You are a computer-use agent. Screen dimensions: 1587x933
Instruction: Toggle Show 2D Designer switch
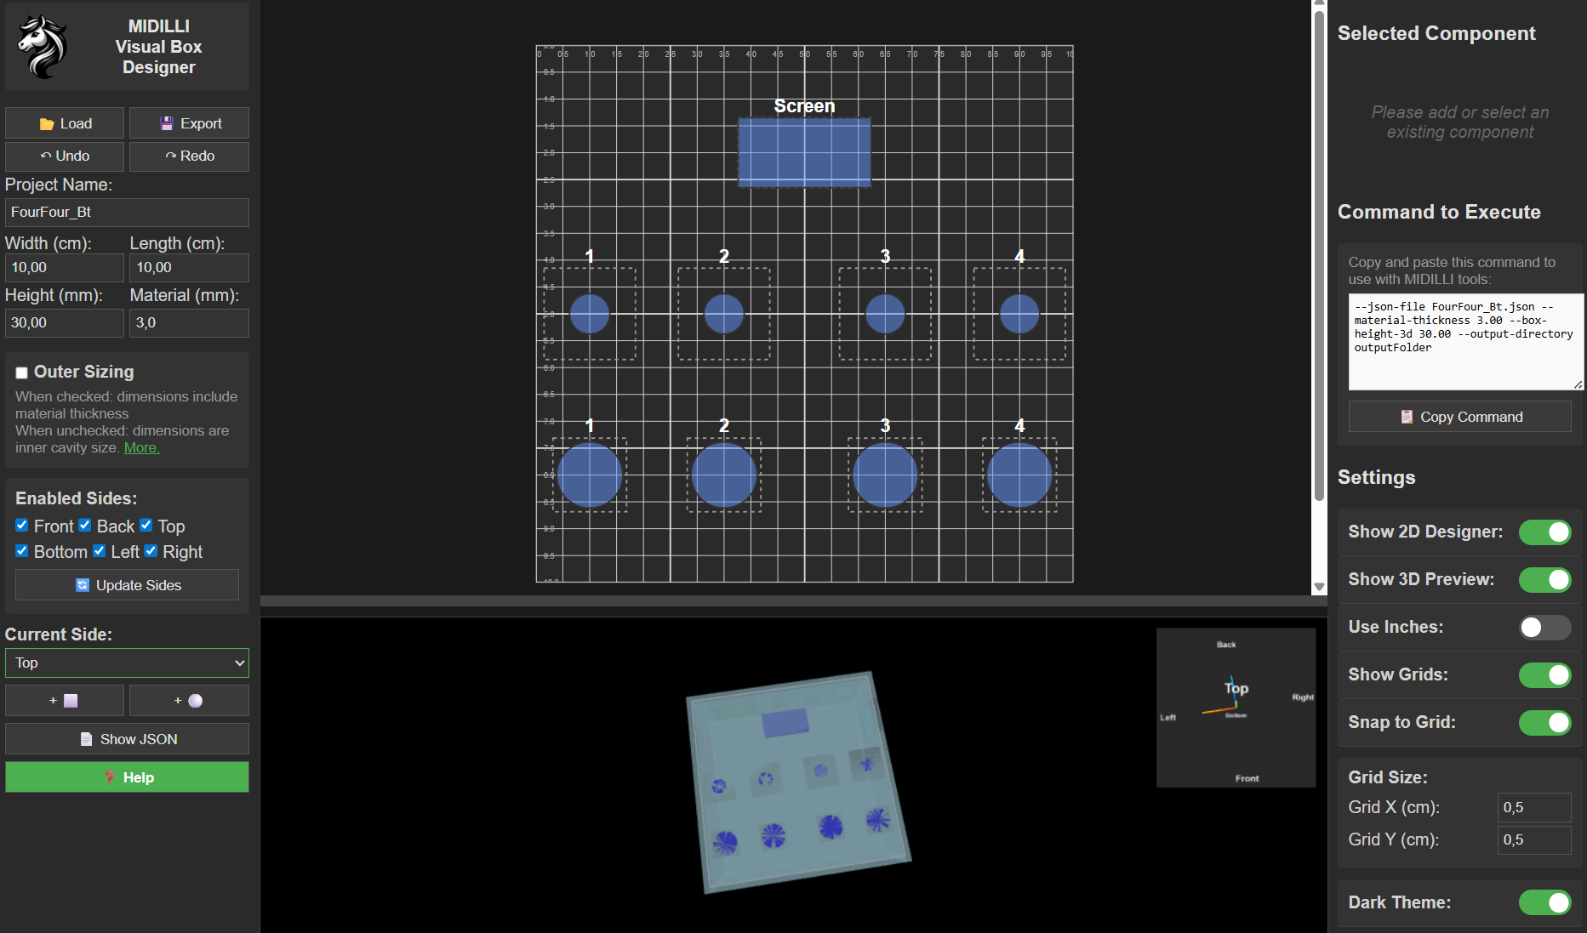(x=1545, y=532)
